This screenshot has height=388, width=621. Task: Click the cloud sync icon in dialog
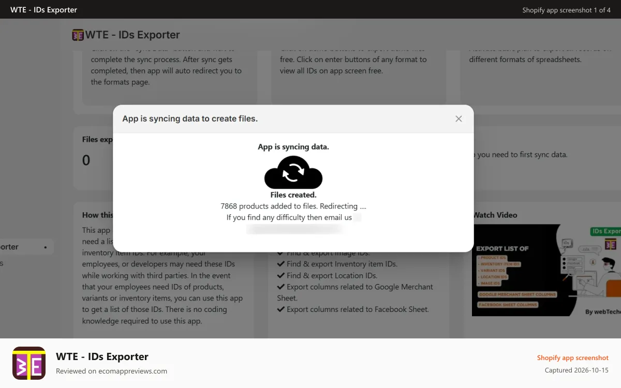[293, 173]
